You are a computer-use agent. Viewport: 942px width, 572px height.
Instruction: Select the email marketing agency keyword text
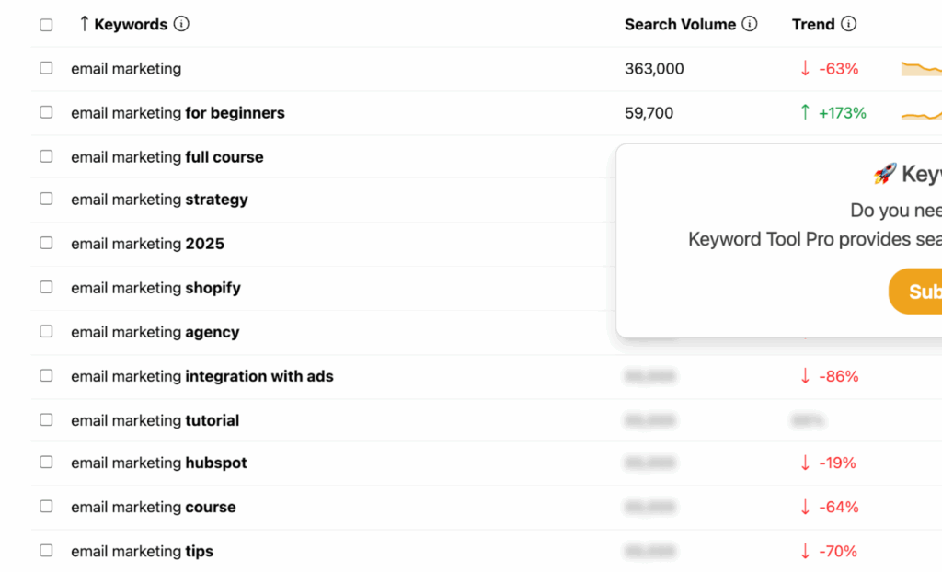coord(154,332)
